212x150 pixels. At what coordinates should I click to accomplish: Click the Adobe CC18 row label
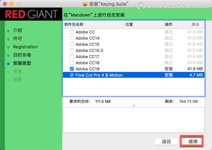tap(88, 63)
